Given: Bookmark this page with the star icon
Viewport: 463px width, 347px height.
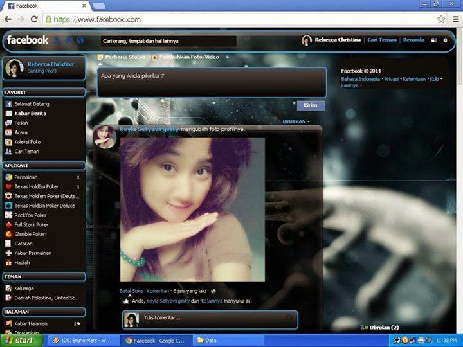Looking at the screenshot, I should pos(441,19).
